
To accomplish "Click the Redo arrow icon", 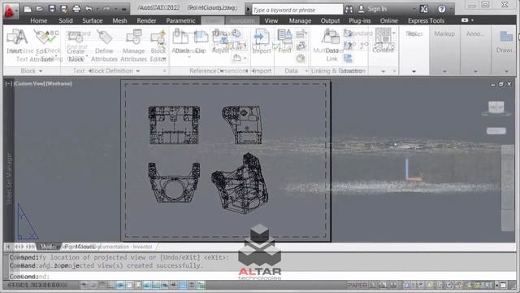I will (x=106, y=9).
